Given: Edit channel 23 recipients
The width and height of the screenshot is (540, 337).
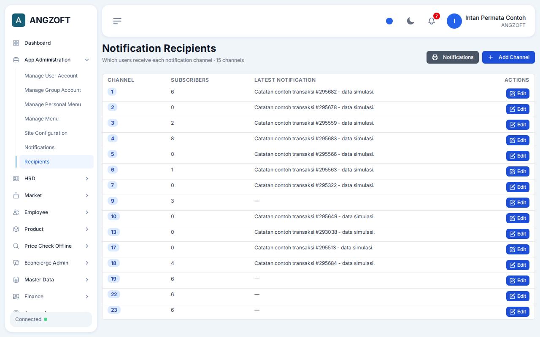Looking at the screenshot, I should [518, 312].
